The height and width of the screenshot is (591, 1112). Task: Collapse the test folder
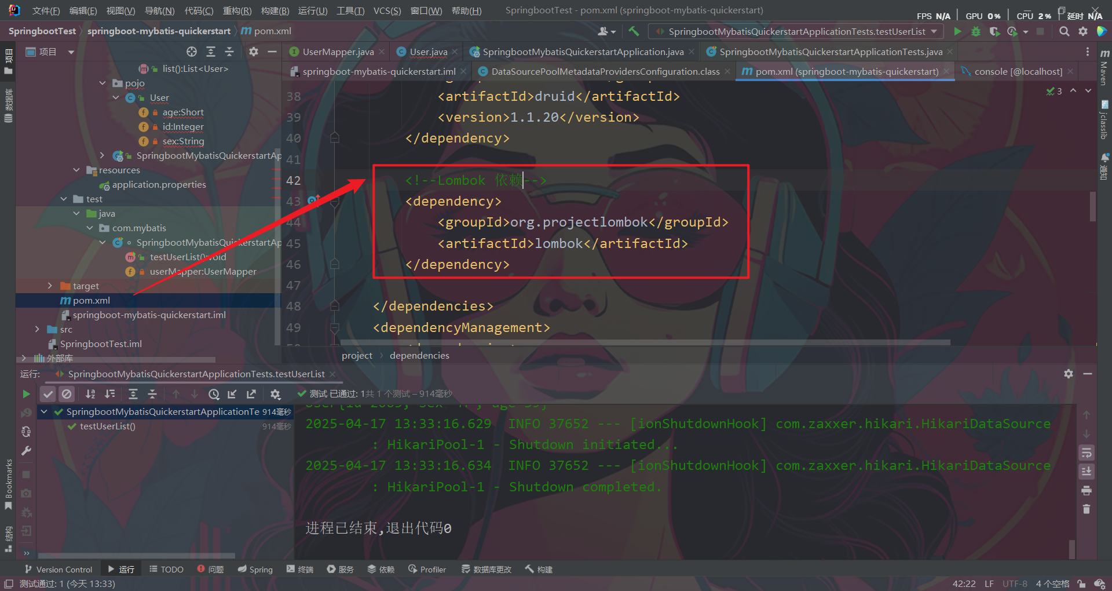(x=64, y=199)
